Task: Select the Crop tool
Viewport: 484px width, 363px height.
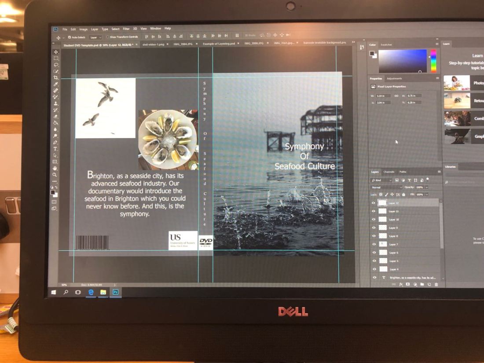Action: click(56, 77)
